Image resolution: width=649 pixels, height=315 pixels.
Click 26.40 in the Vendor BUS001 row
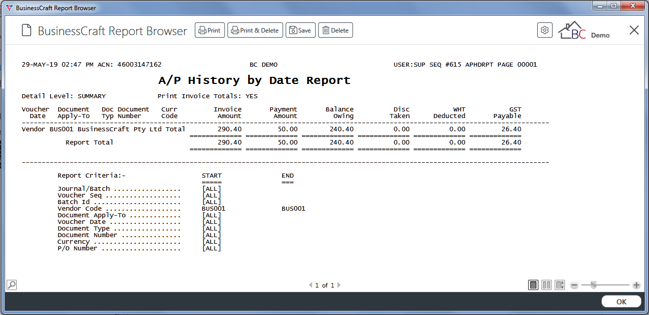(x=511, y=129)
